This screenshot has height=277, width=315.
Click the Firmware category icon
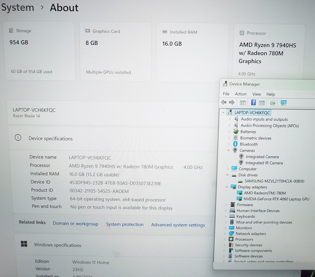point(233,205)
